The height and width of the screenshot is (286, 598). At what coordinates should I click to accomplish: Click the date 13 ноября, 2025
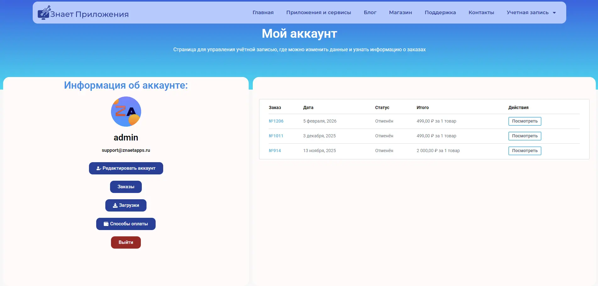319,151
